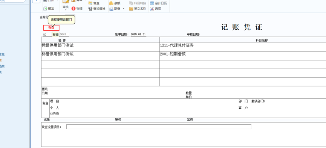Image resolution: width=326 pixels, height=148 pixels.
Task: Open the dropdown arrow below 审核
Action: 66,10
